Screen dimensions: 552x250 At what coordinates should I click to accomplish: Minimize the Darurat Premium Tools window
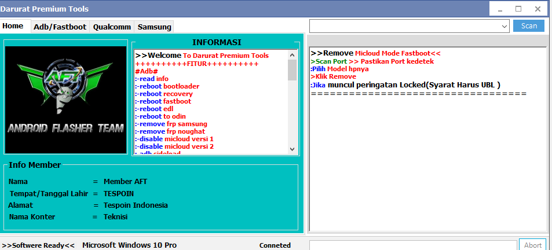[500, 9]
